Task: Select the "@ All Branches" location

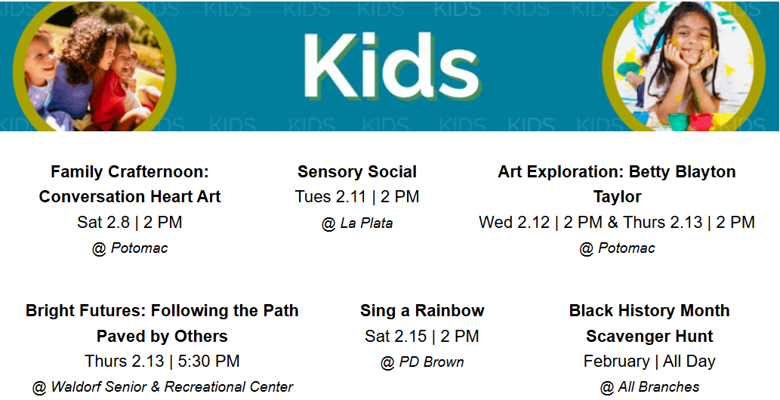Action: pyautogui.click(x=649, y=387)
